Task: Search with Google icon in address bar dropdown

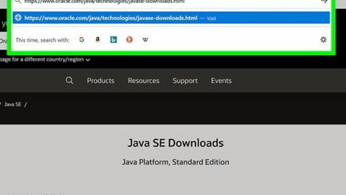Action: [x=82, y=39]
